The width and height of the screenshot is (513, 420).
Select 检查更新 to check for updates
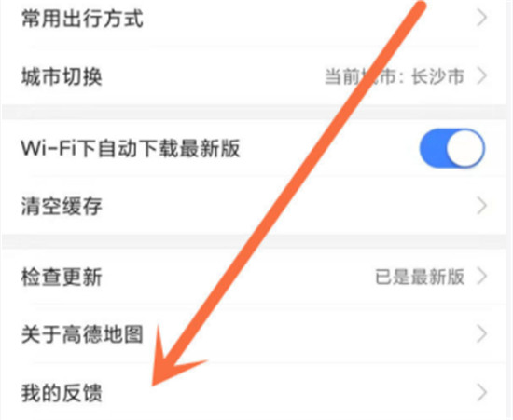coord(255,277)
